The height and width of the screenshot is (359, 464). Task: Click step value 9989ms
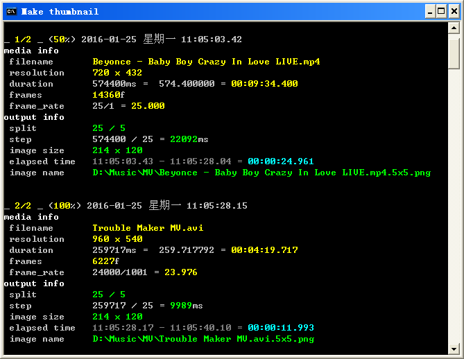[x=187, y=306]
